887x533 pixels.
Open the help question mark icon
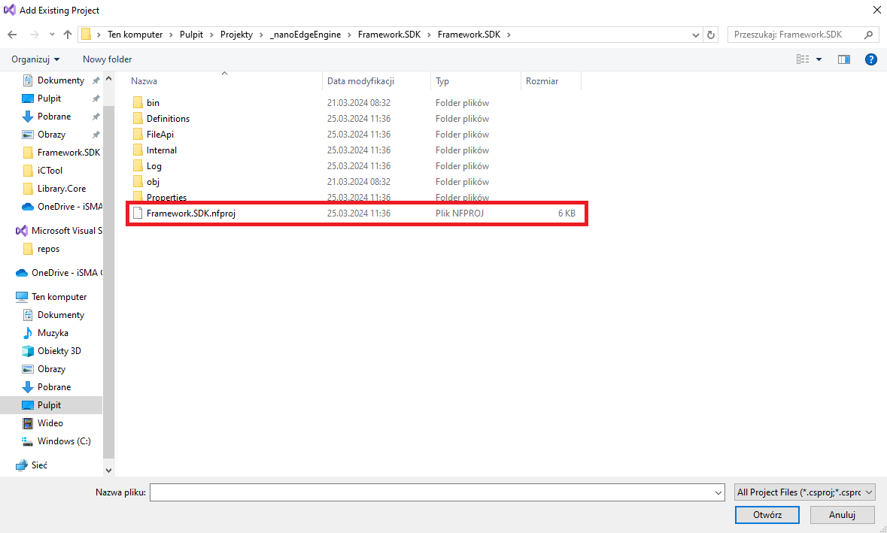pos(870,59)
